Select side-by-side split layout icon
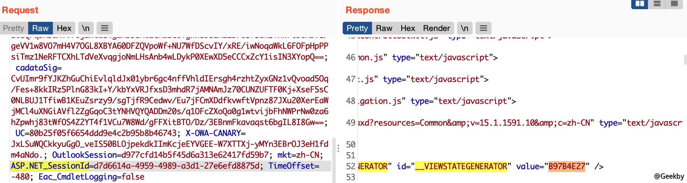Screen dimensions: 687x183 tap(640, 4)
